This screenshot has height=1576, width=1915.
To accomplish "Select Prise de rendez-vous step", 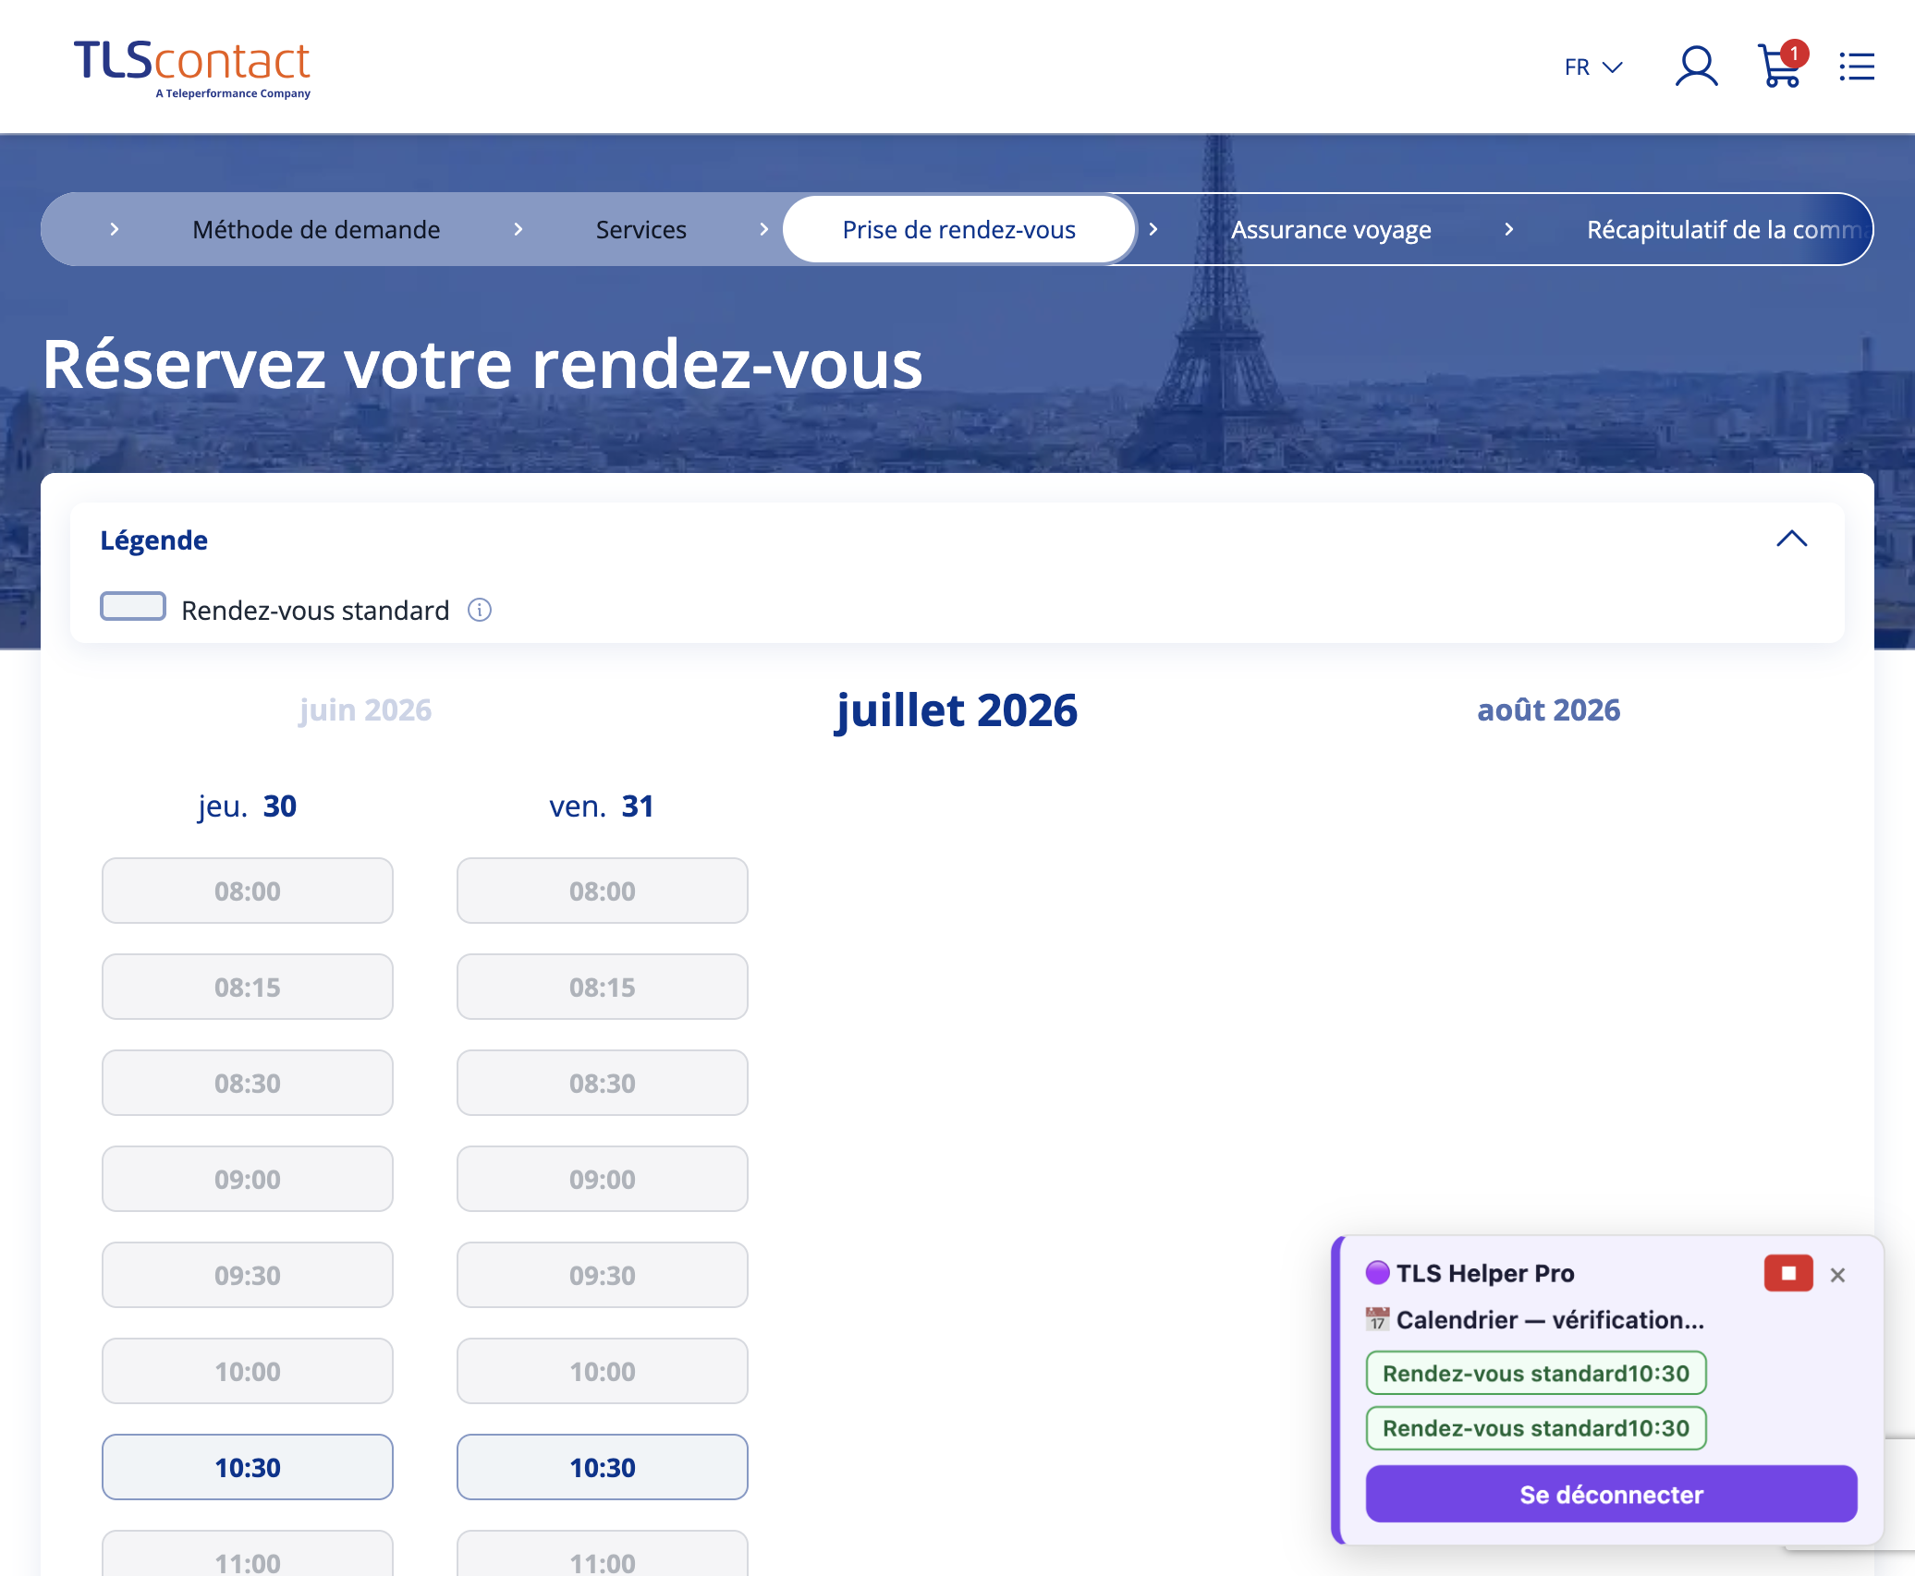I will (958, 229).
